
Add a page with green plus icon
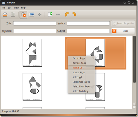(50, 15)
